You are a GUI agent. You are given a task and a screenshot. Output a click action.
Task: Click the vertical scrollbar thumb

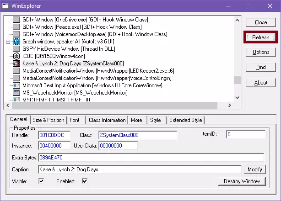(237, 80)
